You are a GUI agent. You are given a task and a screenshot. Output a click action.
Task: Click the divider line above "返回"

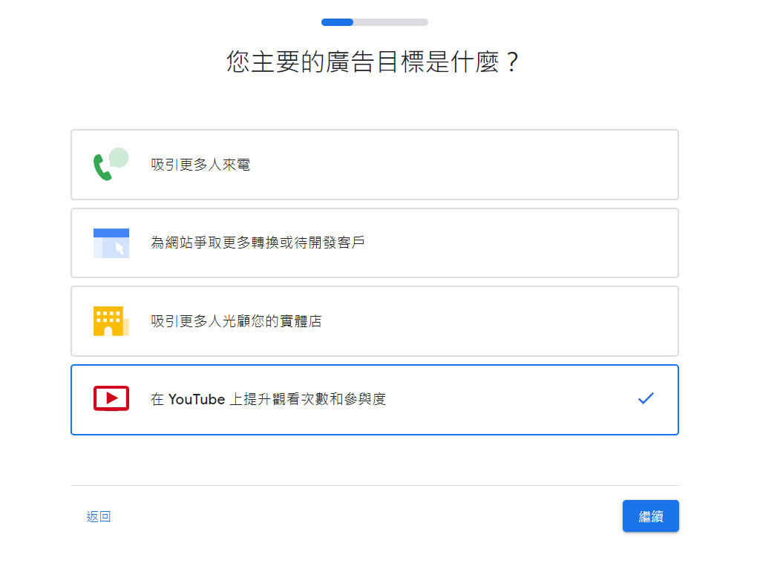(x=375, y=486)
